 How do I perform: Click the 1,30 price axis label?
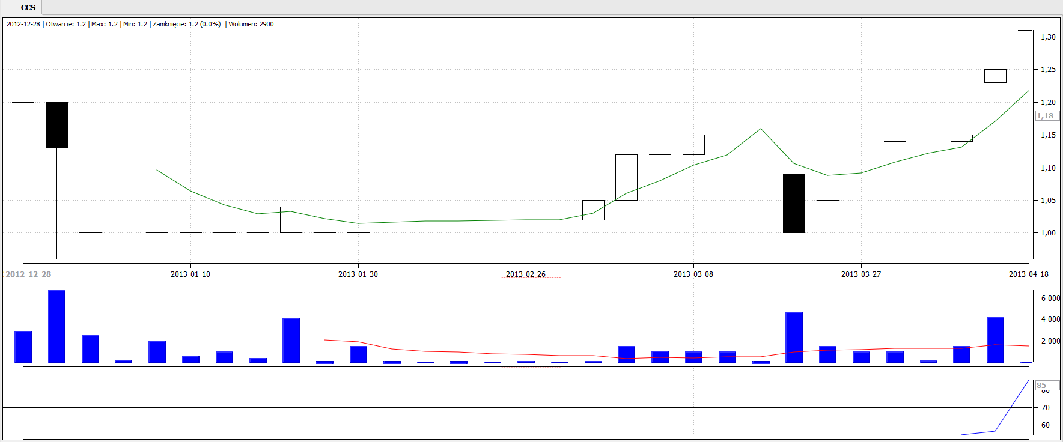point(1048,37)
